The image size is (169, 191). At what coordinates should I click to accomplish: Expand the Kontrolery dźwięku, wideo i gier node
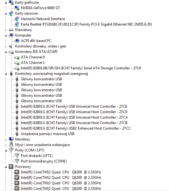click(6, 47)
